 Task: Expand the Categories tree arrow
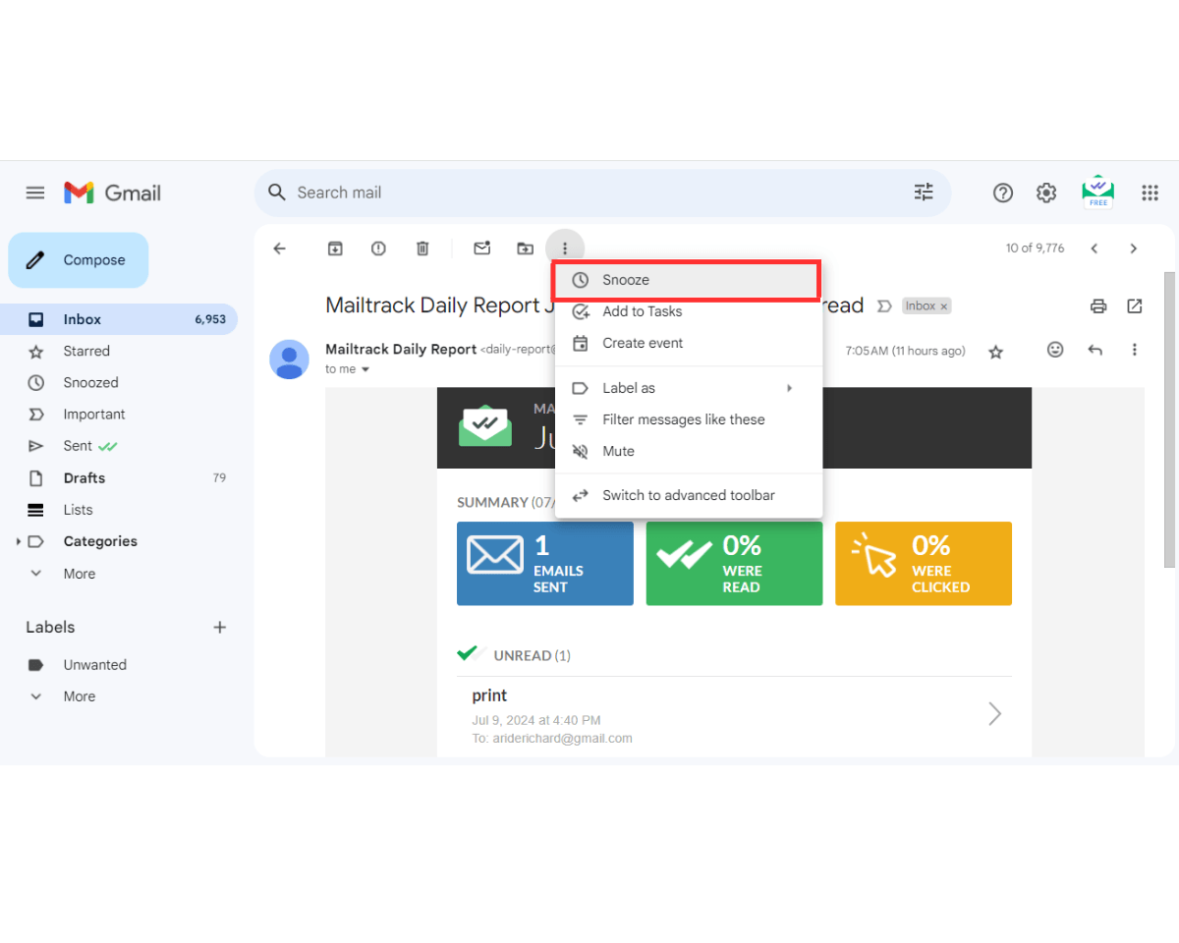tap(18, 541)
